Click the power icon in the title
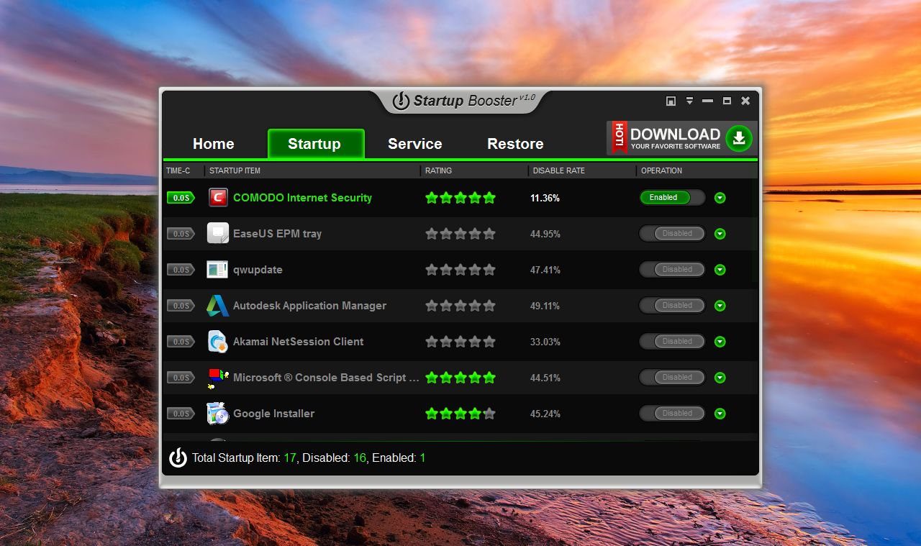This screenshot has height=546, width=921. coord(401,101)
